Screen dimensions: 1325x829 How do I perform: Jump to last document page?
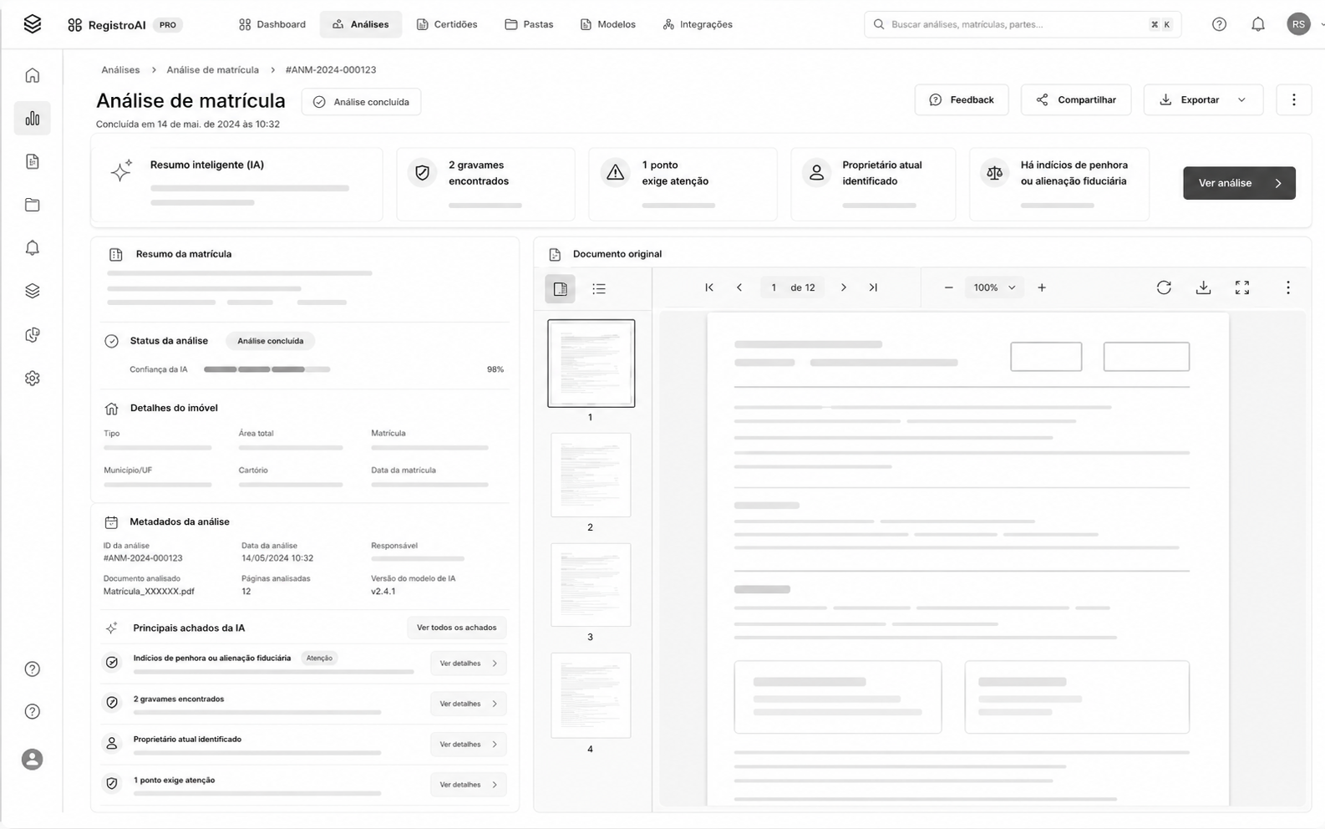[x=873, y=287]
